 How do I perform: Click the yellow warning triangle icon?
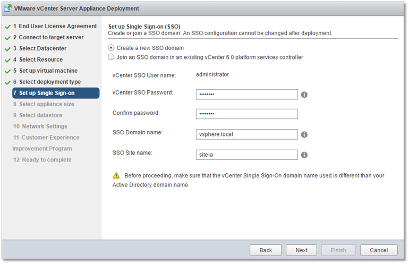tap(116, 176)
